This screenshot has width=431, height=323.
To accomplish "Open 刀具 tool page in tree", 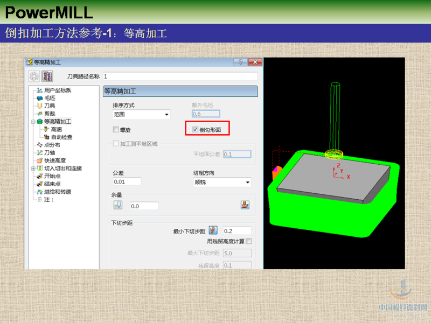I will click(x=49, y=106).
